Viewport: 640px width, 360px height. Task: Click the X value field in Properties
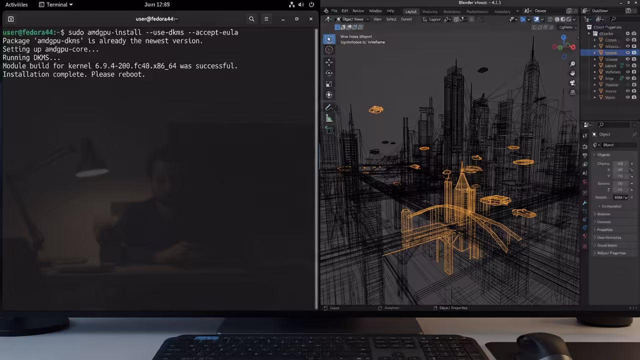(x=620, y=170)
